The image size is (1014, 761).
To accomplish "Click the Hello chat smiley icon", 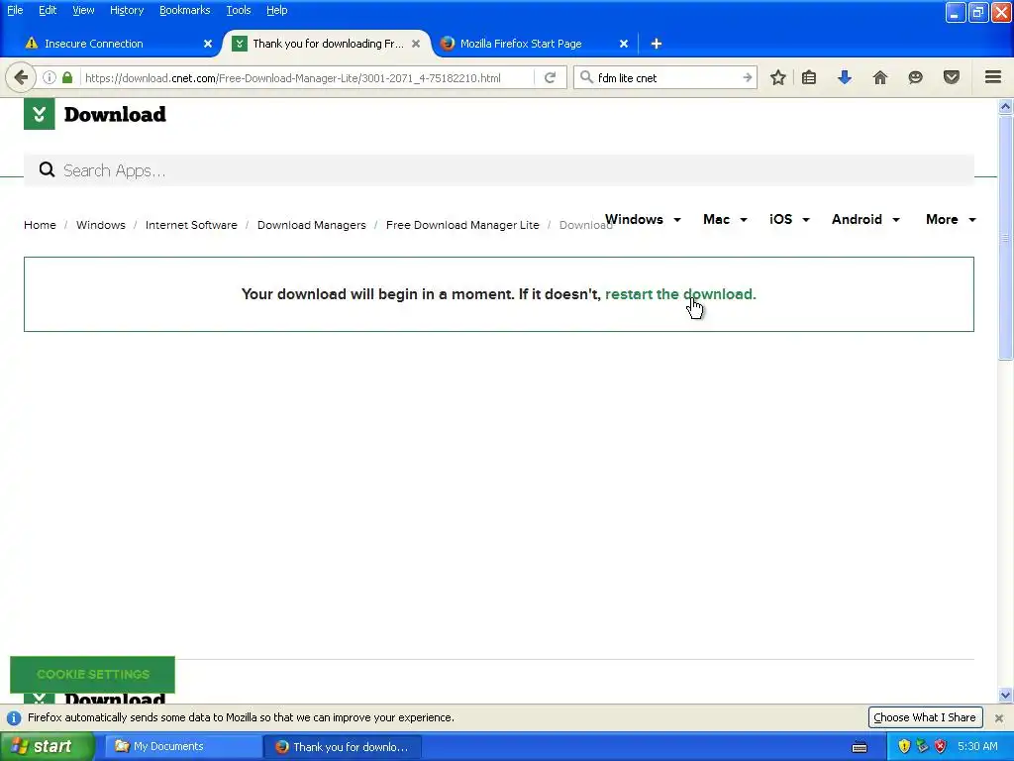I will tap(915, 77).
